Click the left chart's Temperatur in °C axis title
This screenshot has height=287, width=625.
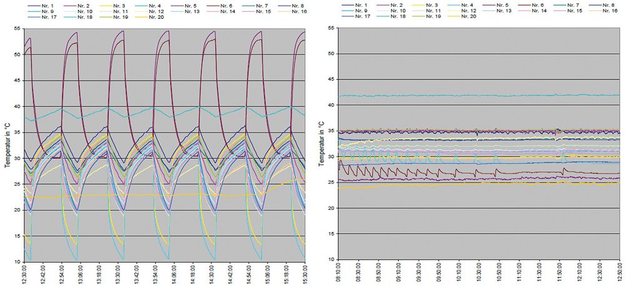click(6, 145)
